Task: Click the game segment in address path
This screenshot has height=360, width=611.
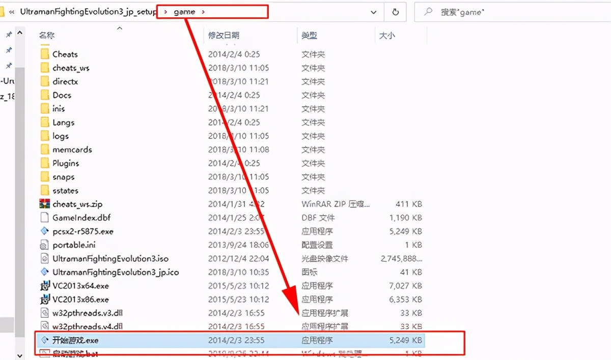Action: pos(184,12)
